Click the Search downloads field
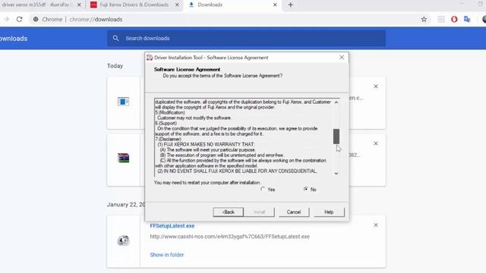This screenshot has width=486, height=273. pos(246,38)
